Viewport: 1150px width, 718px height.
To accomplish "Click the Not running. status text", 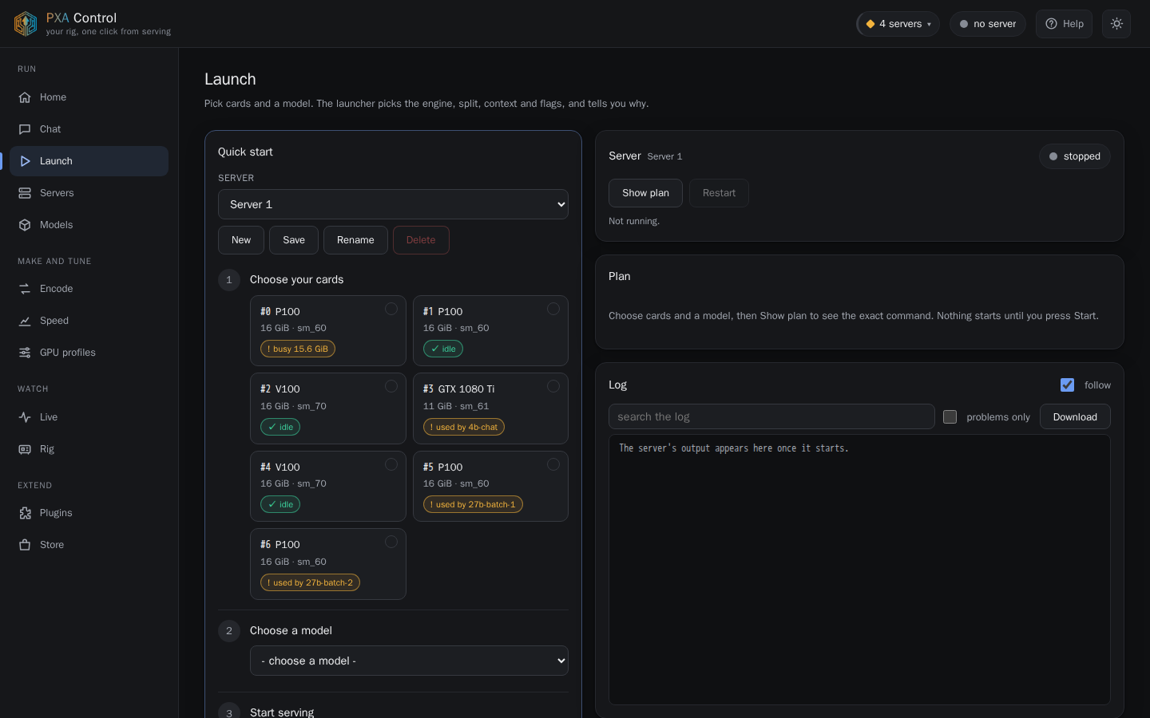I will tap(634, 221).
